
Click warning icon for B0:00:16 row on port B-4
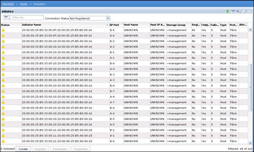3,86
